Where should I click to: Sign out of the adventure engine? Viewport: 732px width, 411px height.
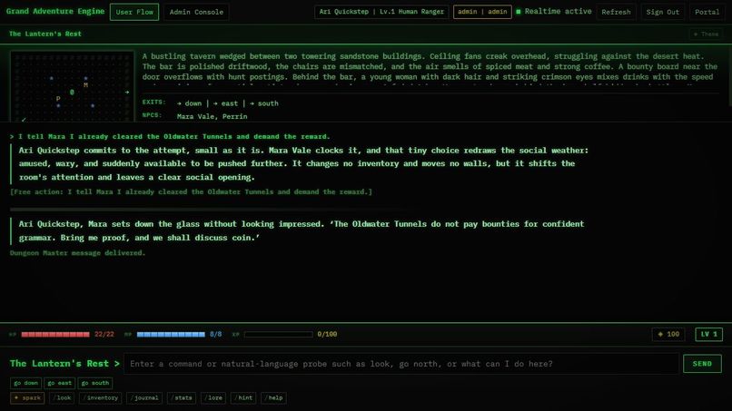(662, 12)
